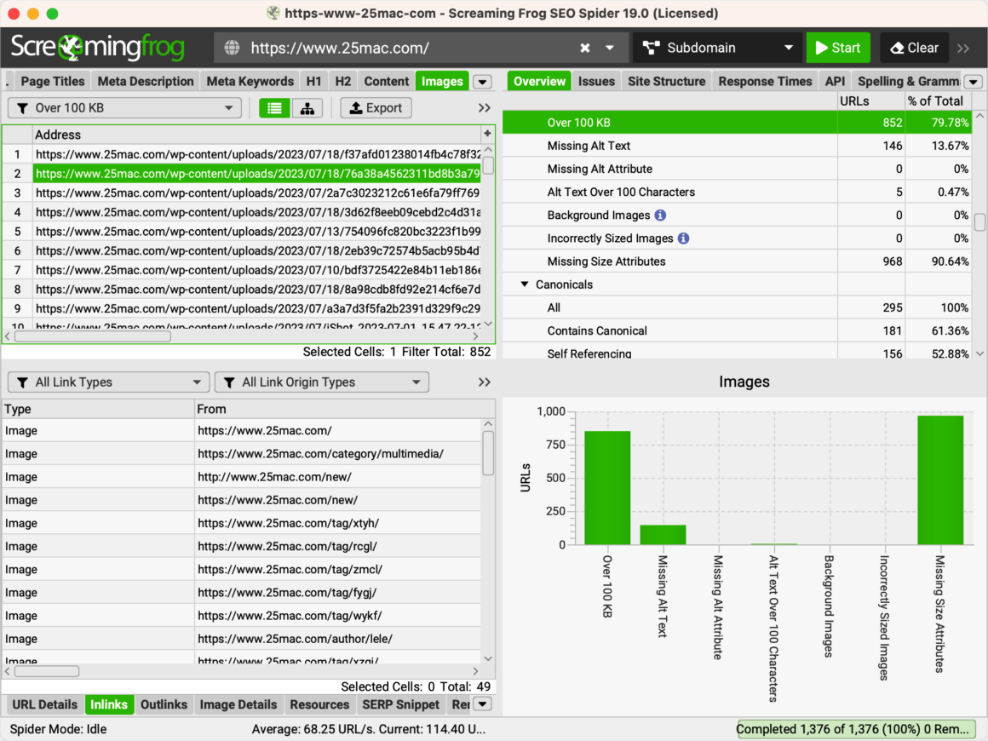
Task: Sort by the Address column header
Action: click(x=257, y=135)
